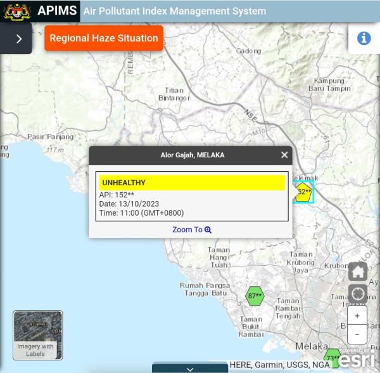
Task: Click the esri logo
Action: point(357,360)
